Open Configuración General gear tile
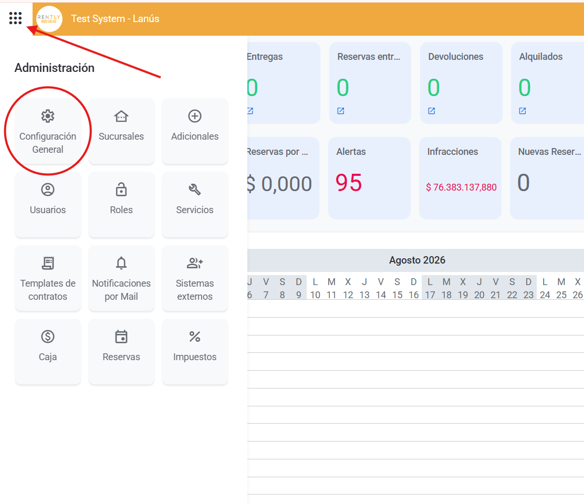The image size is (584, 504). (x=48, y=131)
